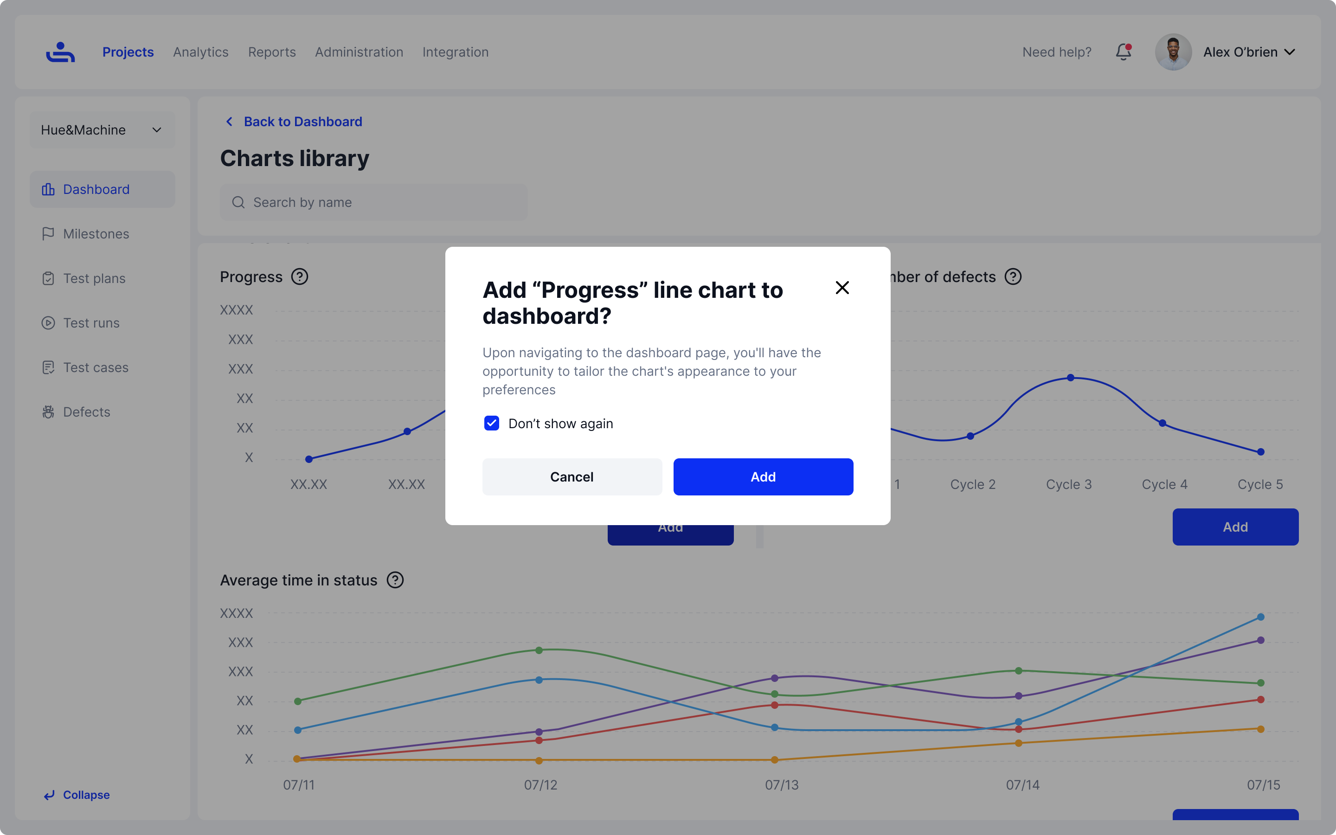Expand Alex O'brien user menu chevron
Screen dimensions: 1336x835
(x=1290, y=52)
